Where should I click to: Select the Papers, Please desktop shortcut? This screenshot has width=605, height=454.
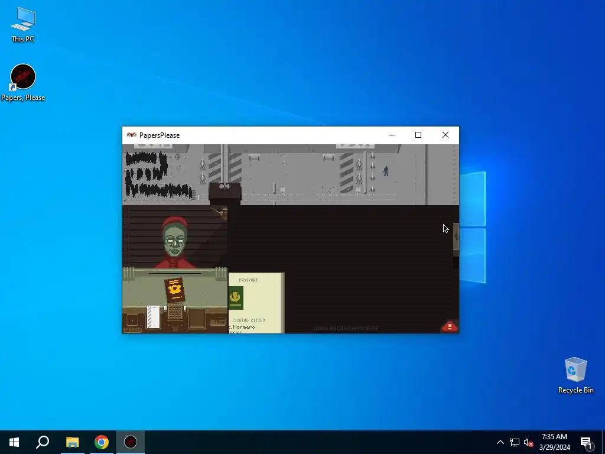point(23,83)
